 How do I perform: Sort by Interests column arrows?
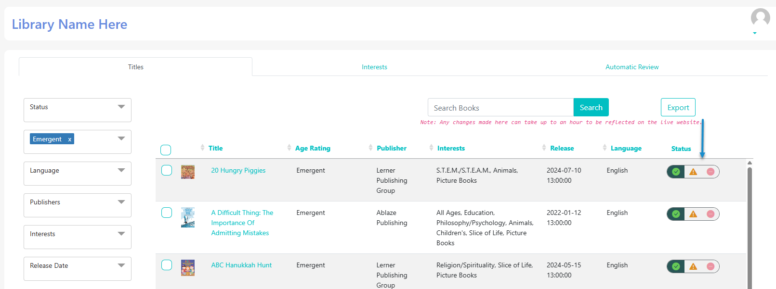[431, 148]
